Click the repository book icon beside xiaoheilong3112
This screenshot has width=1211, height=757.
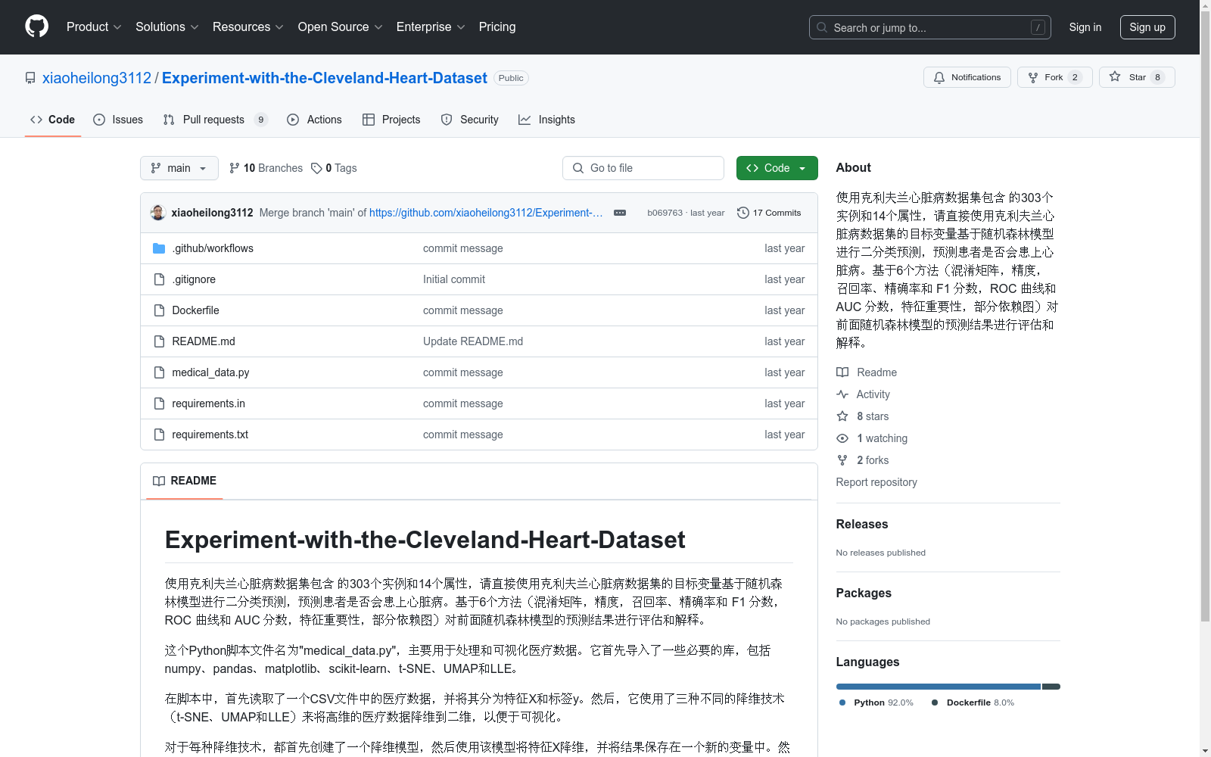click(x=30, y=78)
